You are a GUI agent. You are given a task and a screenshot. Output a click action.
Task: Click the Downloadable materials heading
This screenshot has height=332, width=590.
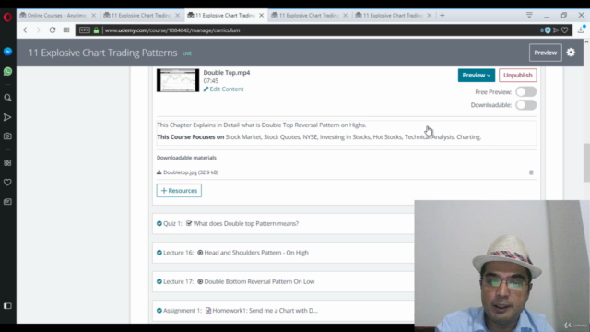point(186,158)
